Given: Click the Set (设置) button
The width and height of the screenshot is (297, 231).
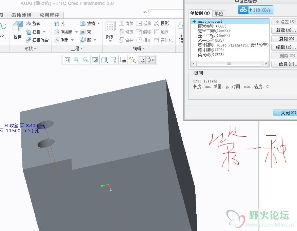Looking at the screenshot, I should [285, 22].
